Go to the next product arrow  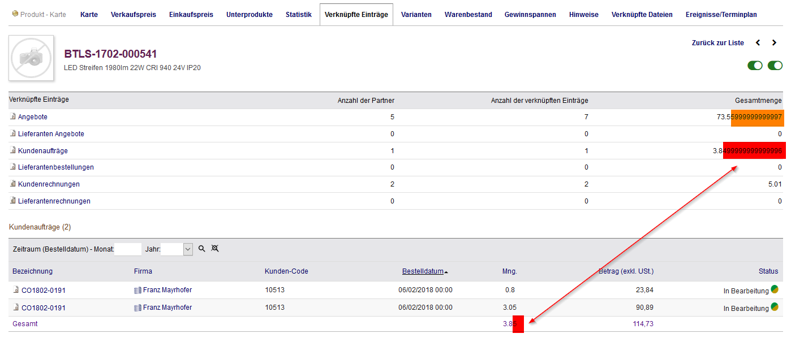(x=775, y=43)
